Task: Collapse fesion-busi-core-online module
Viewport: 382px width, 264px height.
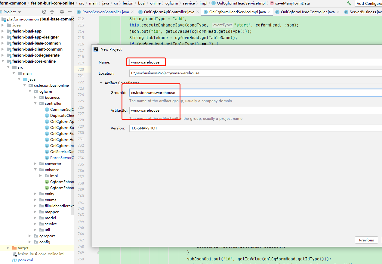Action: [3, 61]
